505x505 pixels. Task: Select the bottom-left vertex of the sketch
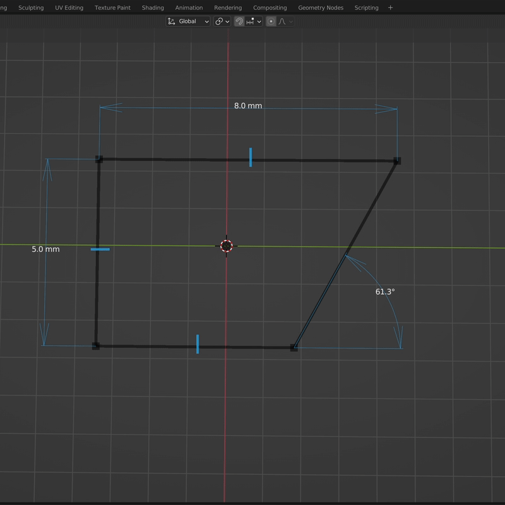(96, 346)
